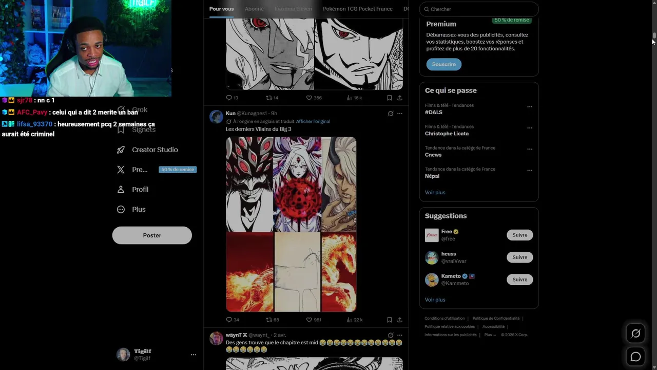Viewport: 657px width, 370px height.
Task: Open the Plus menu in sidebar
Action: [x=131, y=209]
